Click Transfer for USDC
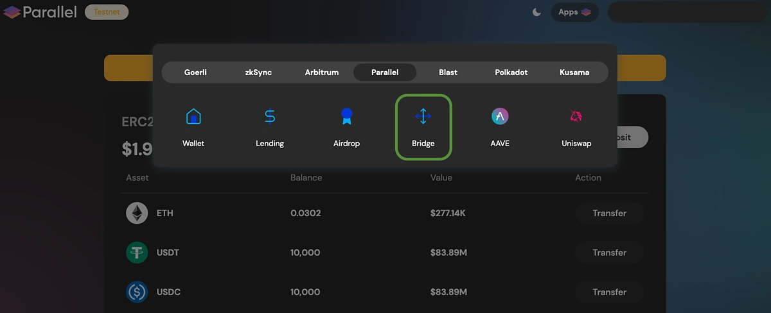Viewport: 771px width, 313px height. click(x=610, y=292)
